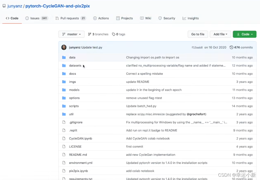This screenshot has height=180, width=260.
Task: Click the clock history icon beside 474 commits
Action: [x=231, y=47]
